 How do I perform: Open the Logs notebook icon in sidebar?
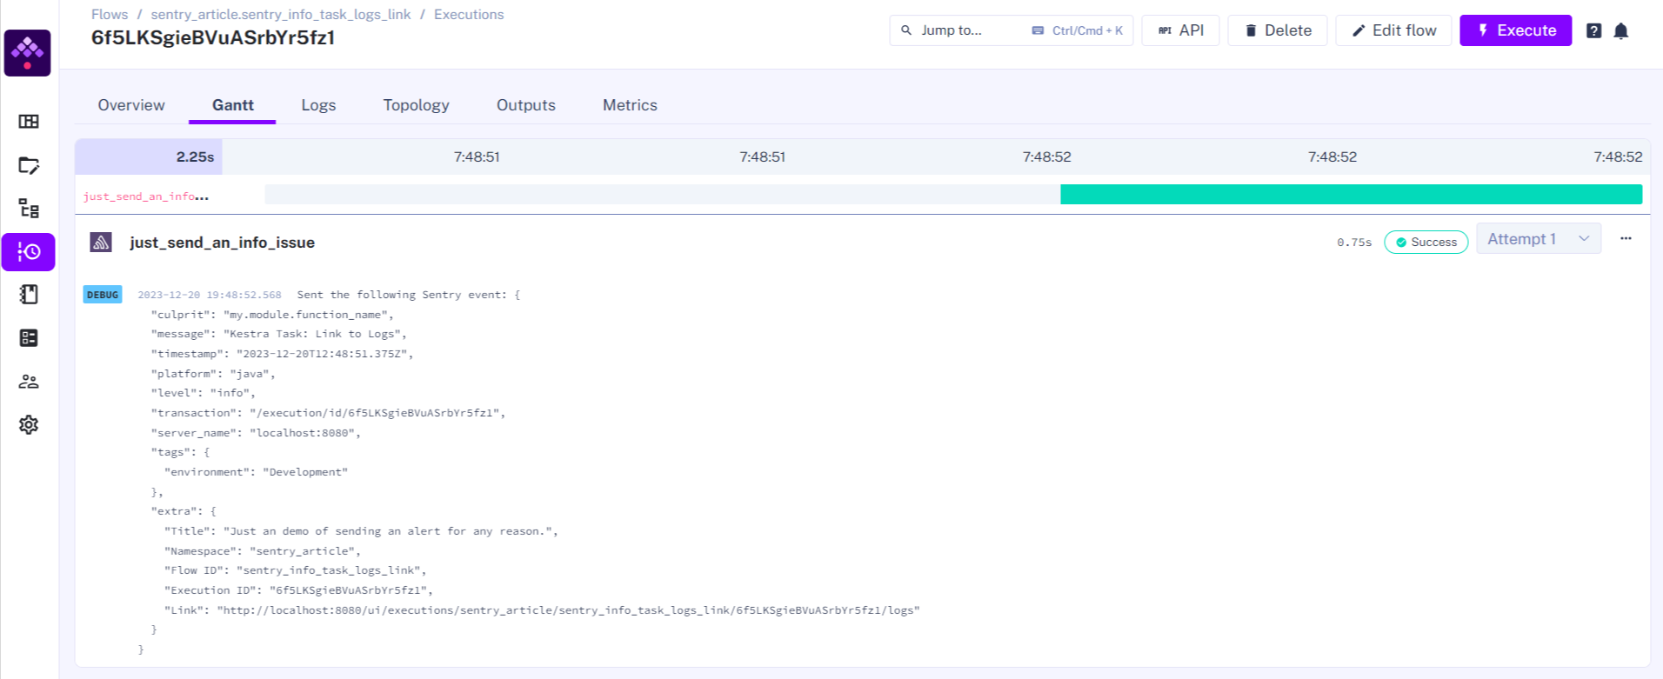pyautogui.click(x=29, y=295)
